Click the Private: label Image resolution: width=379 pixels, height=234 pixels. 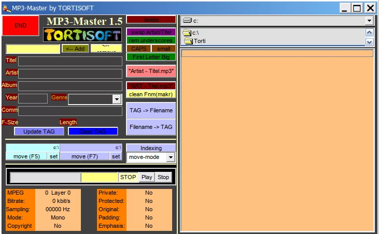[108, 193]
